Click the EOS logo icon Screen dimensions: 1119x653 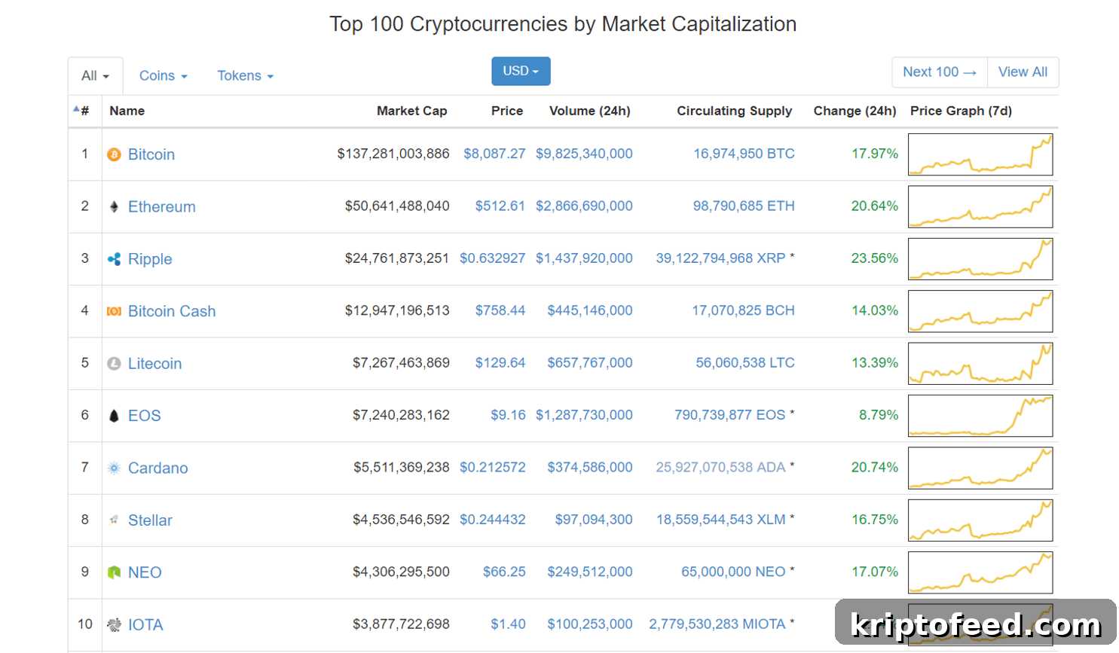[x=114, y=416]
